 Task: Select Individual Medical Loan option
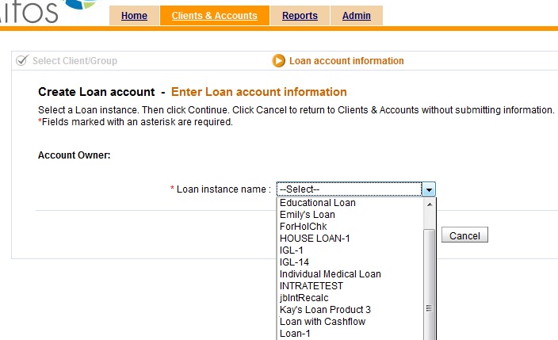pyautogui.click(x=330, y=274)
